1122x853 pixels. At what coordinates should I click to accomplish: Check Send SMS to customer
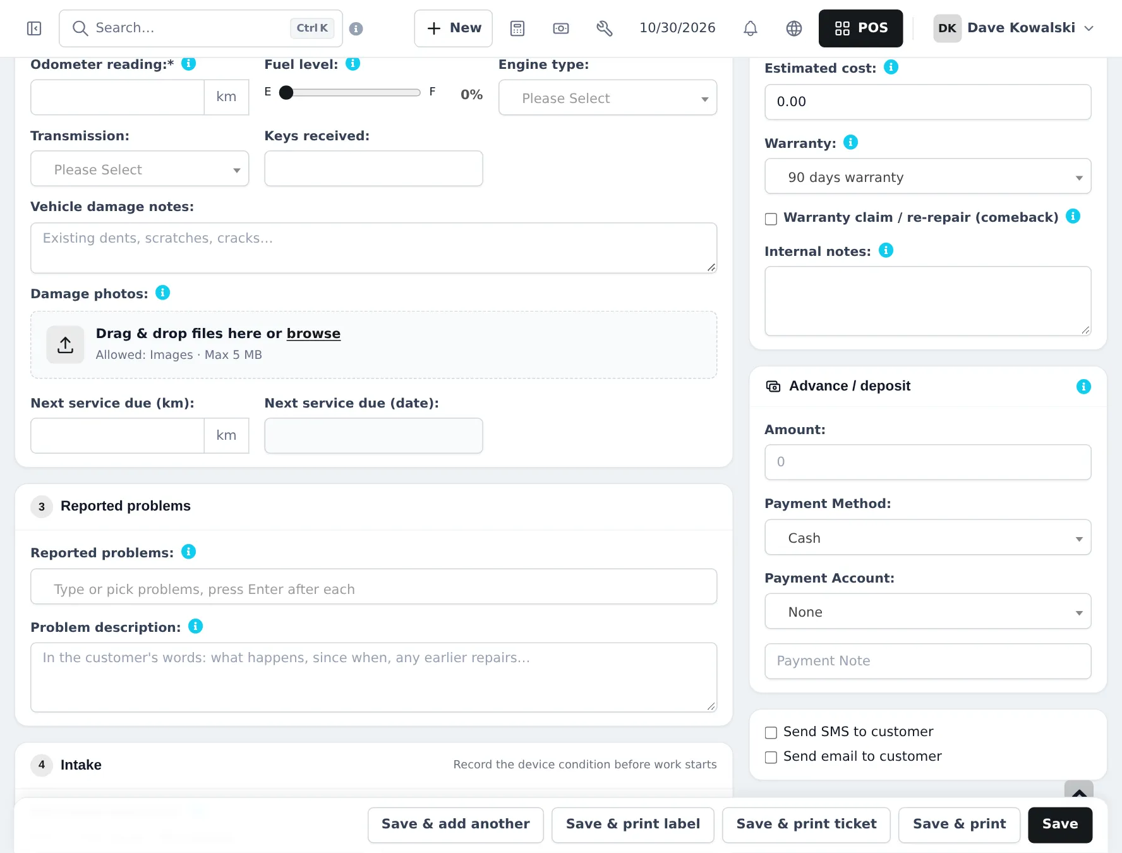point(771,733)
